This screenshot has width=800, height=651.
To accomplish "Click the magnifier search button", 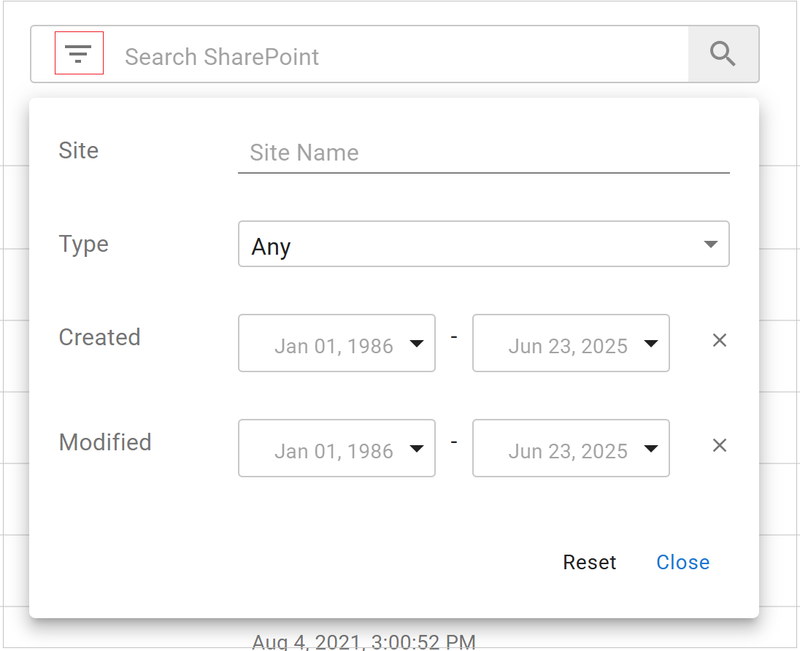I will 723,54.
